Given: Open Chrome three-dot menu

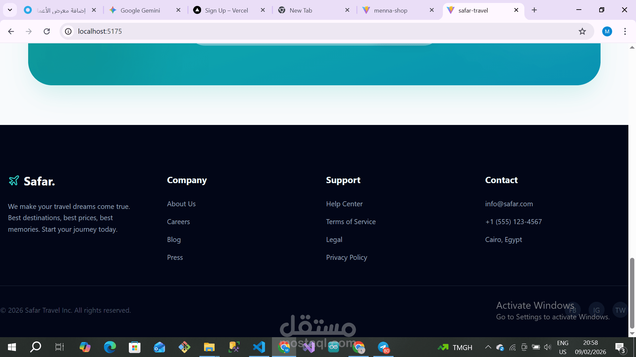Looking at the screenshot, I should point(625,31).
